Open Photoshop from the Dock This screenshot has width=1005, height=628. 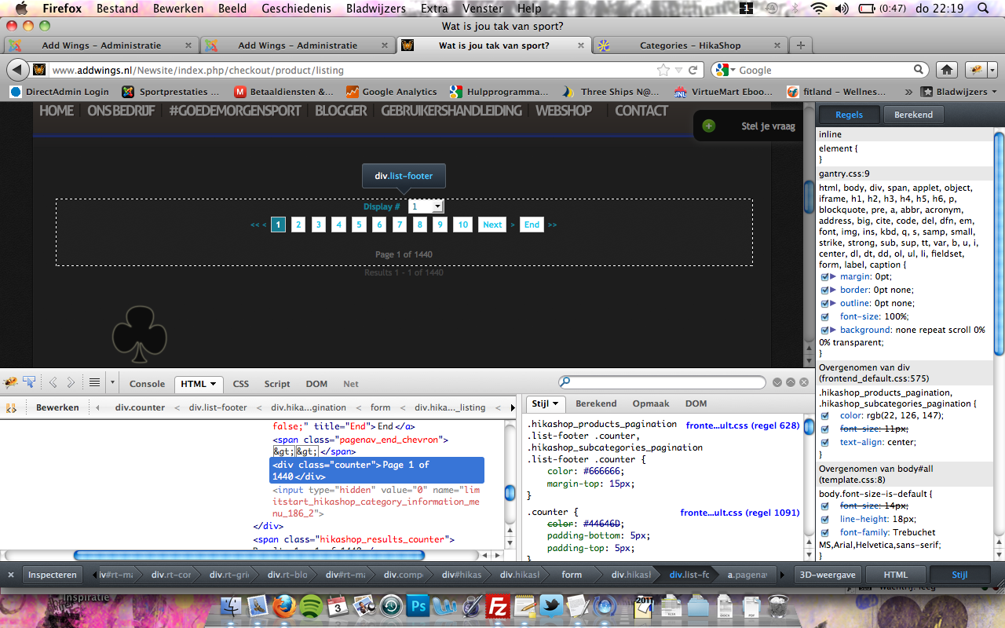pyautogui.click(x=418, y=607)
